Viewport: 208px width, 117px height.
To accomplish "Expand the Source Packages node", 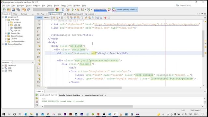I will click(6, 36).
